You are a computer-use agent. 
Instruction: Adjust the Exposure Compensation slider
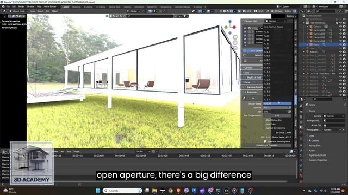coord(277,115)
